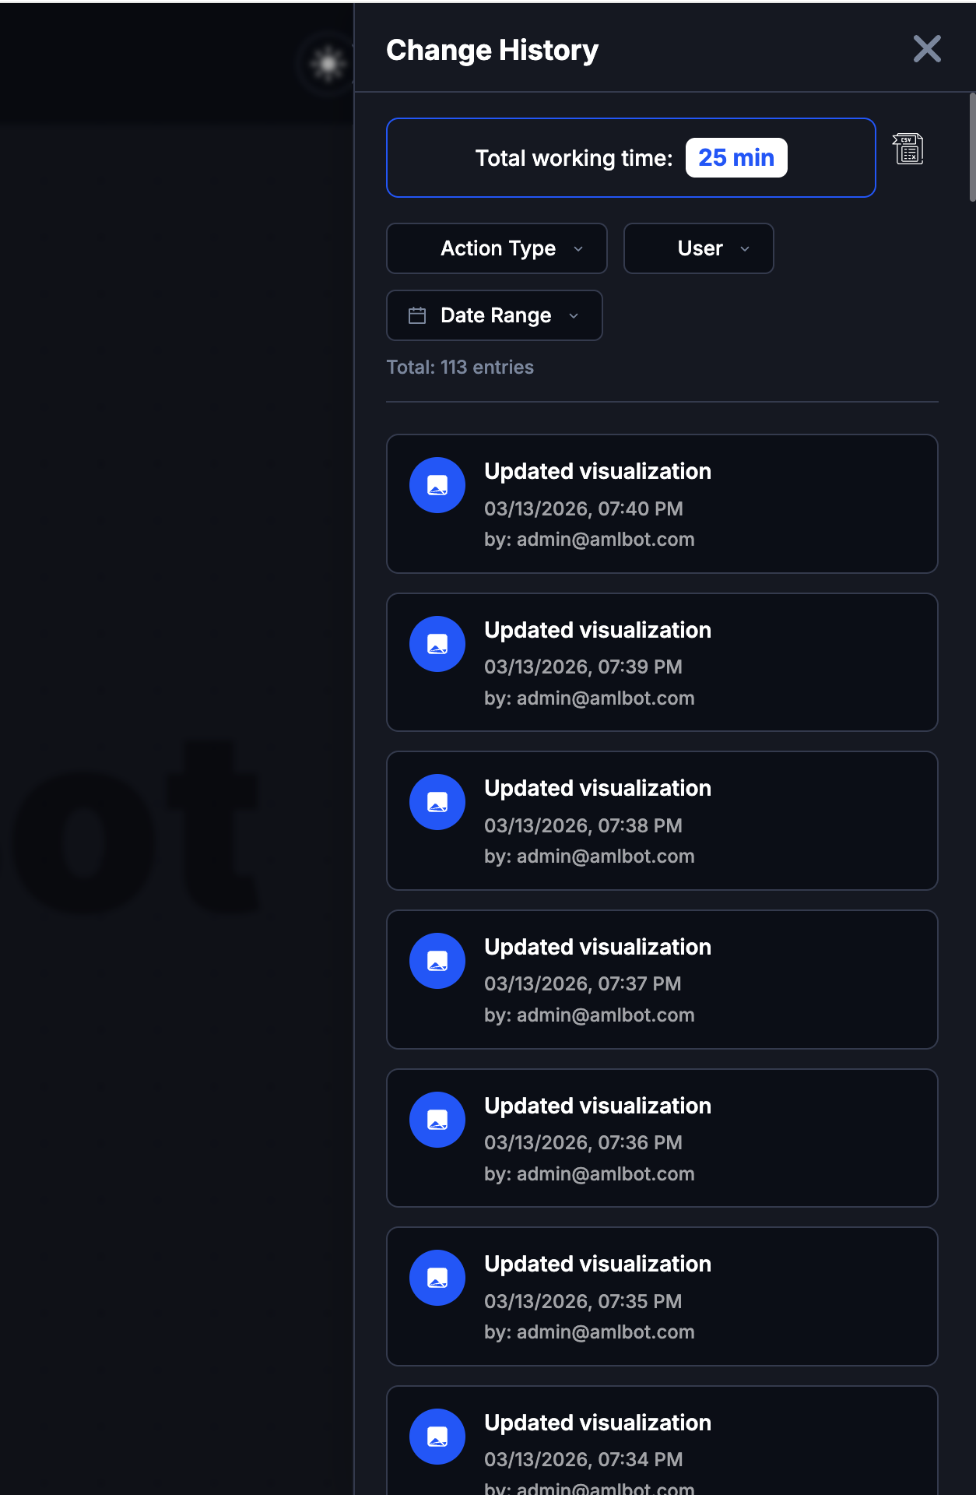This screenshot has height=1495, width=976.
Task: Click image icon of 07:38 PM entry
Action: pos(437,802)
